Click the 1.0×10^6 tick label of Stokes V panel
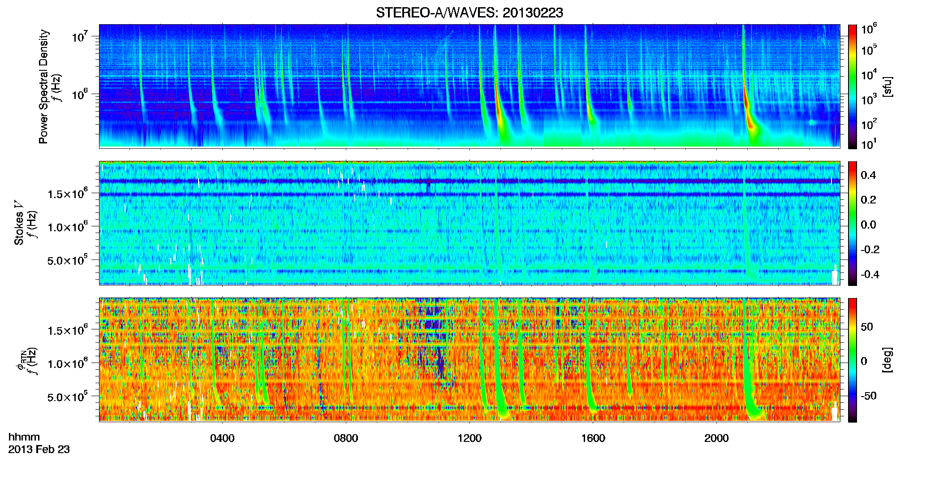This screenshot has width=939, height=484. (x=68, y=227)
